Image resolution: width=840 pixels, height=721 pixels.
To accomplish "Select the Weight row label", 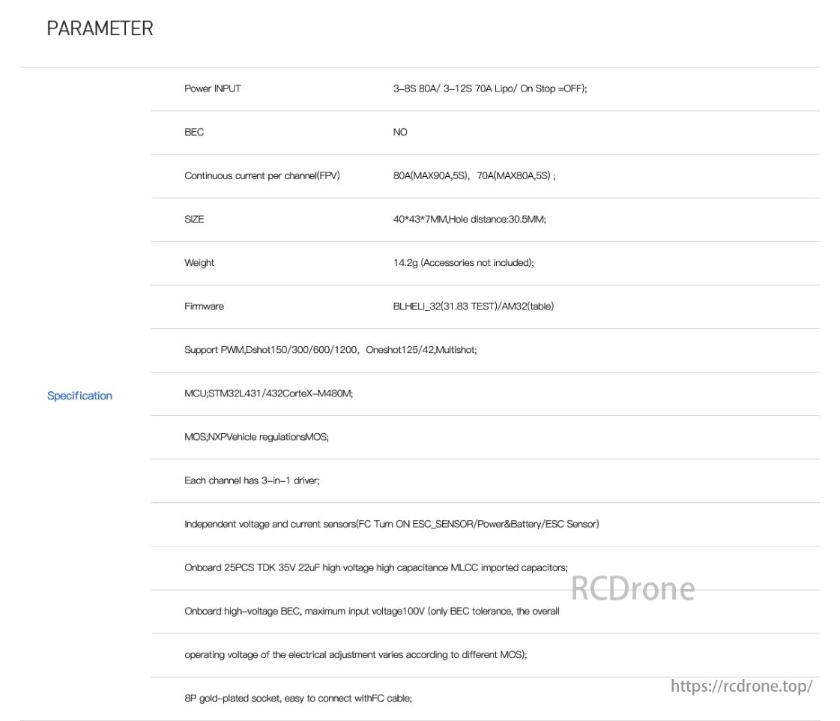I will pos(199,262).
